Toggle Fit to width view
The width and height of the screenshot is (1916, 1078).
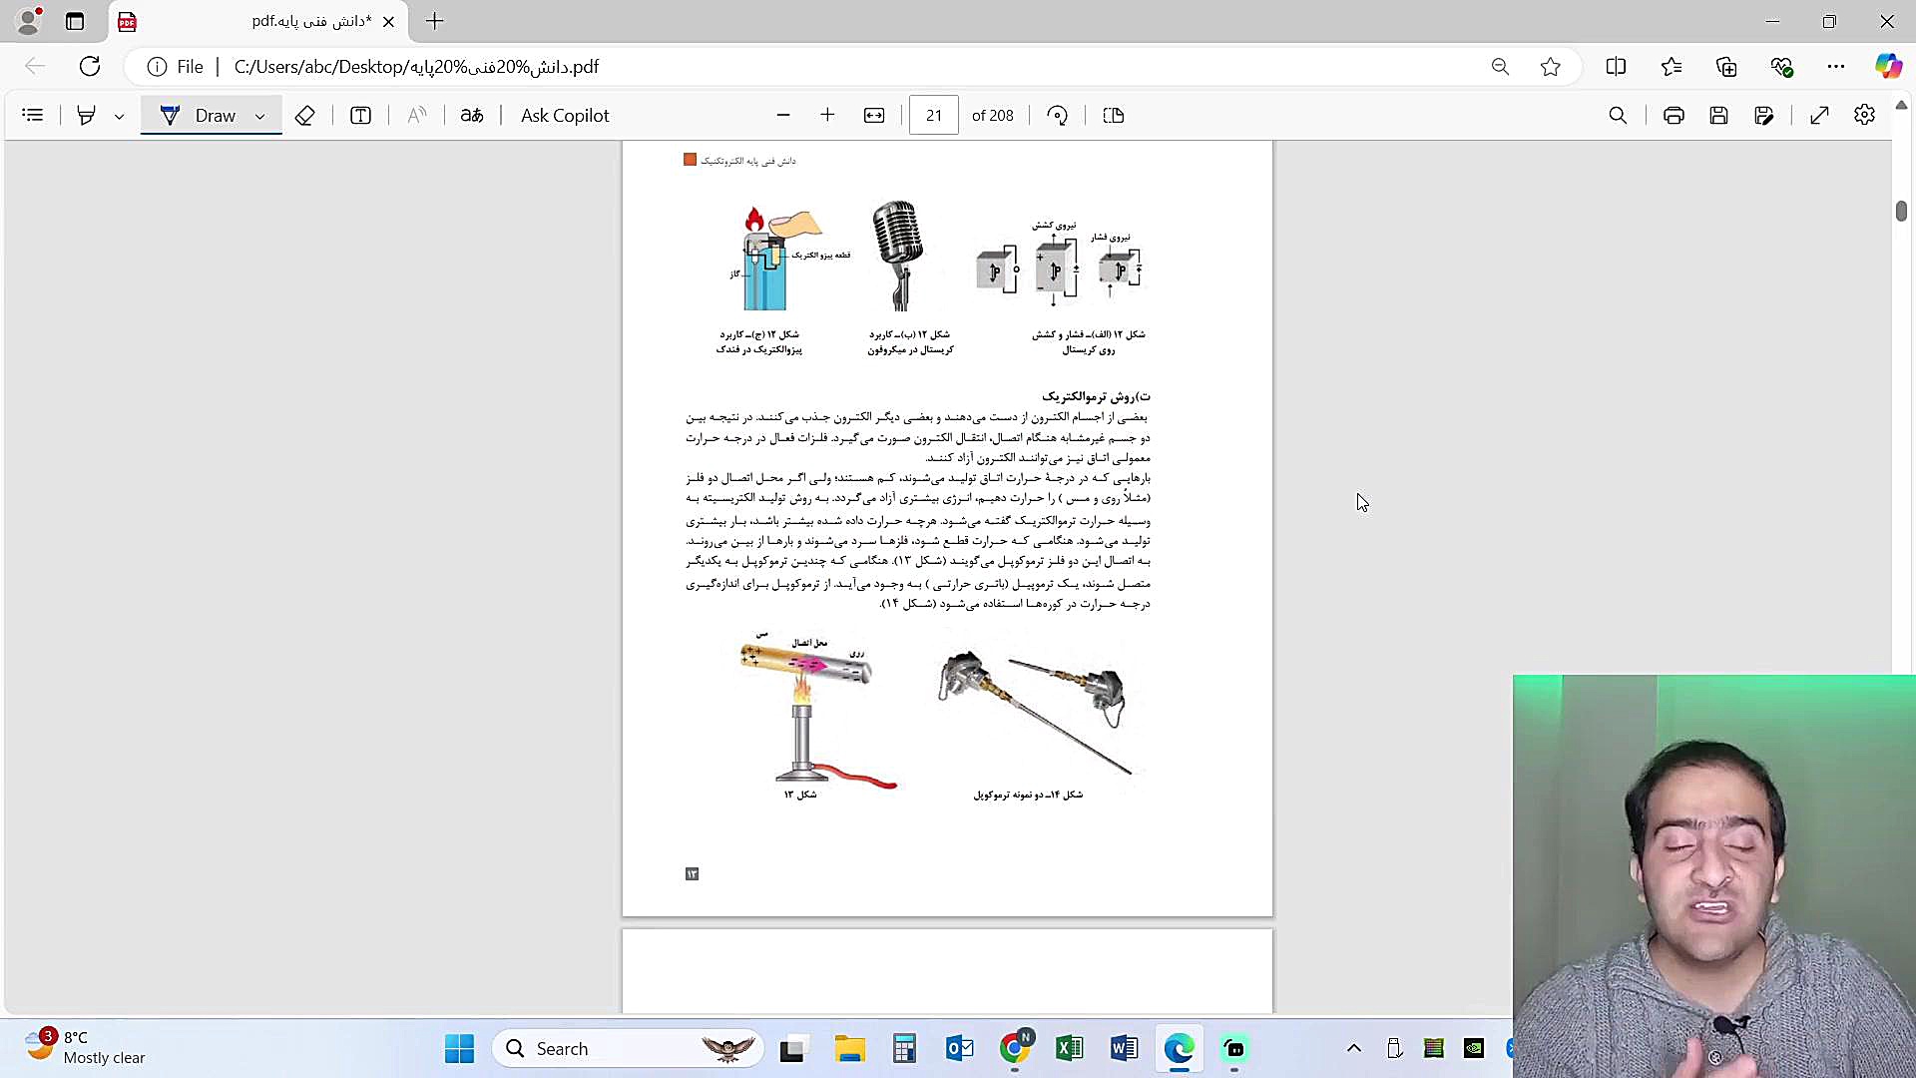[874, 116]
